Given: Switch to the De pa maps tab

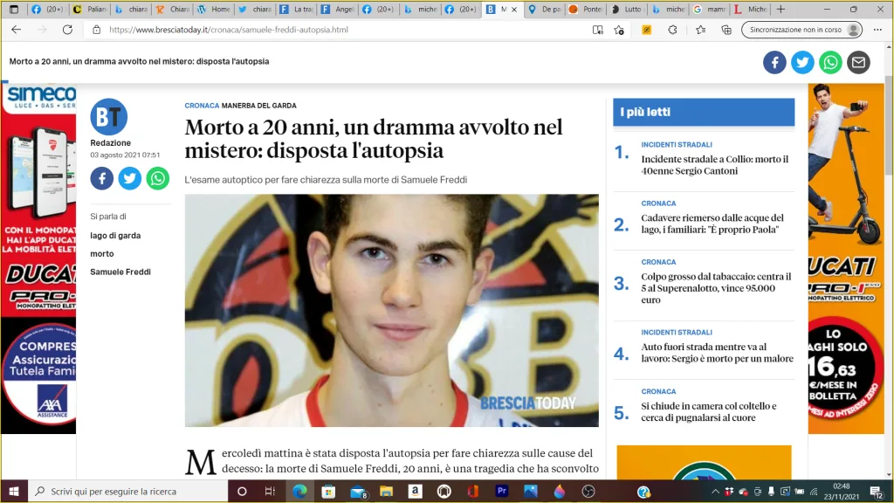Looking at the screenshot, I should [545, 9].
